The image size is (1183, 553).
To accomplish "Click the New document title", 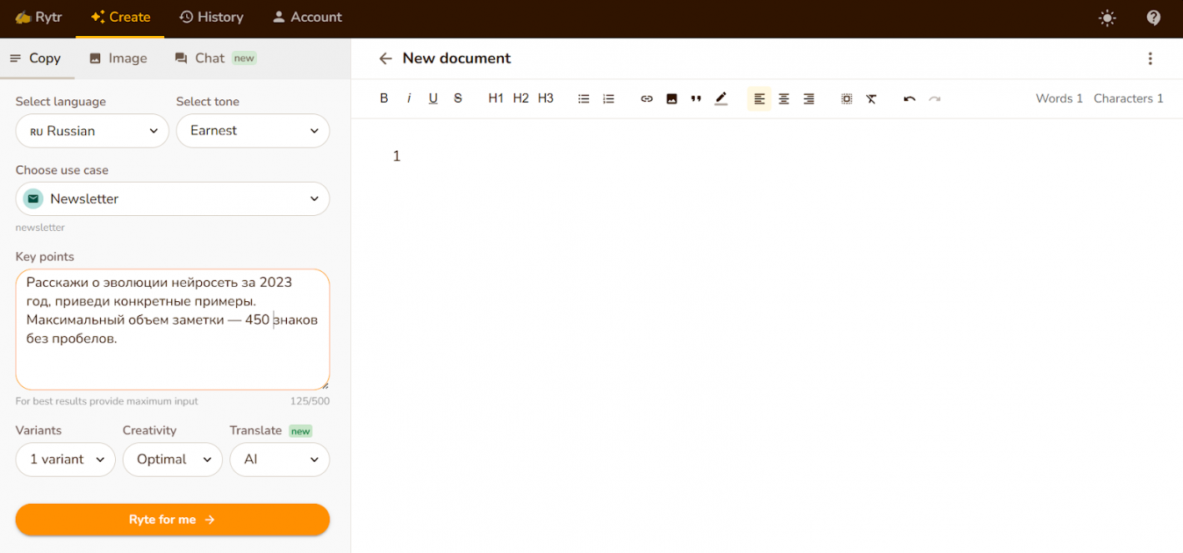I will [456, 58].
